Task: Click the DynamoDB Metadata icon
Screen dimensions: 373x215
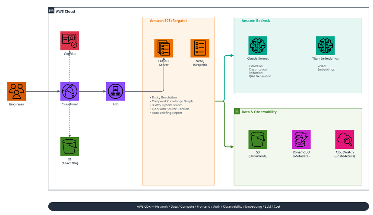Action: pos(301,139)
